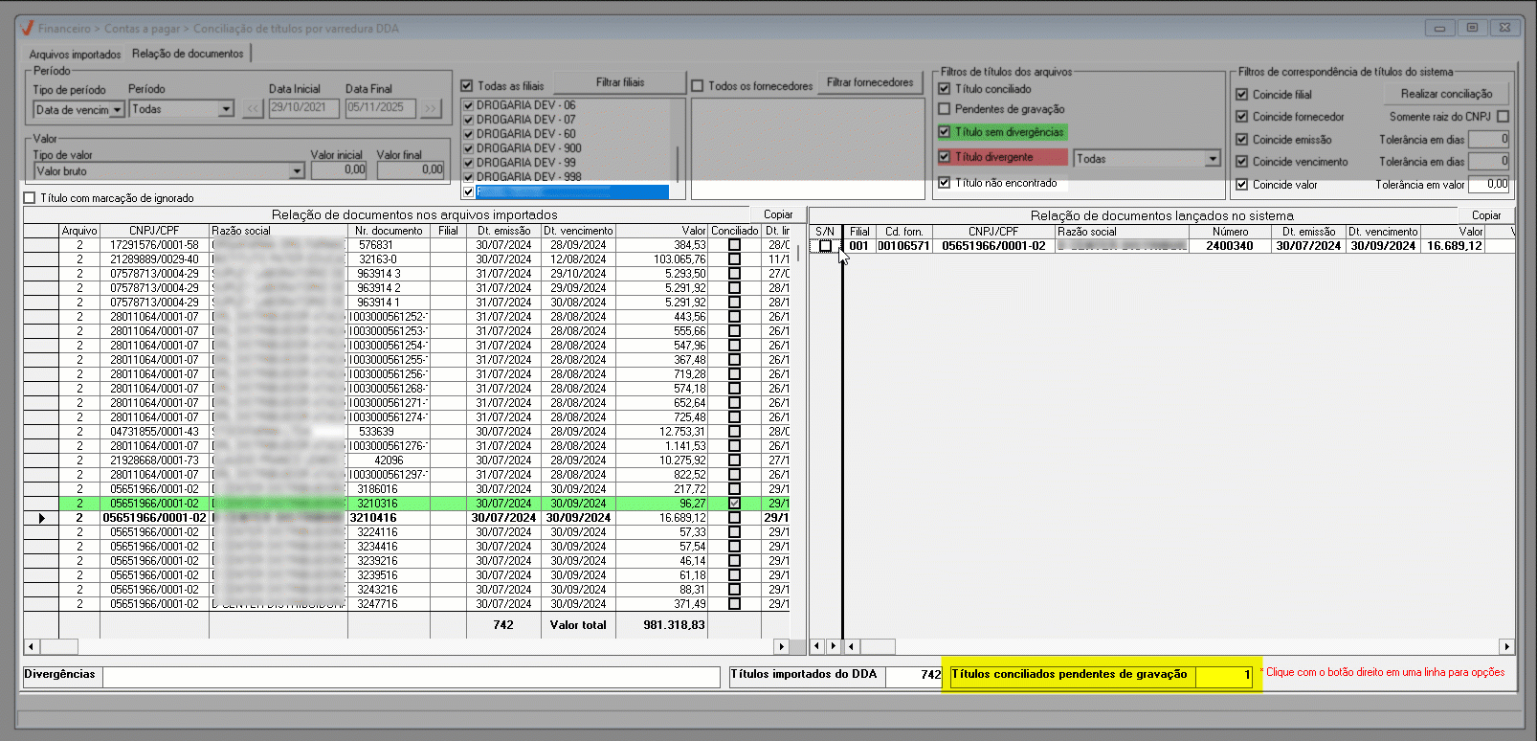Screen dimensions: 1537x741
Task: Click the red checkmark application icon
Action: tap(27, 28)
